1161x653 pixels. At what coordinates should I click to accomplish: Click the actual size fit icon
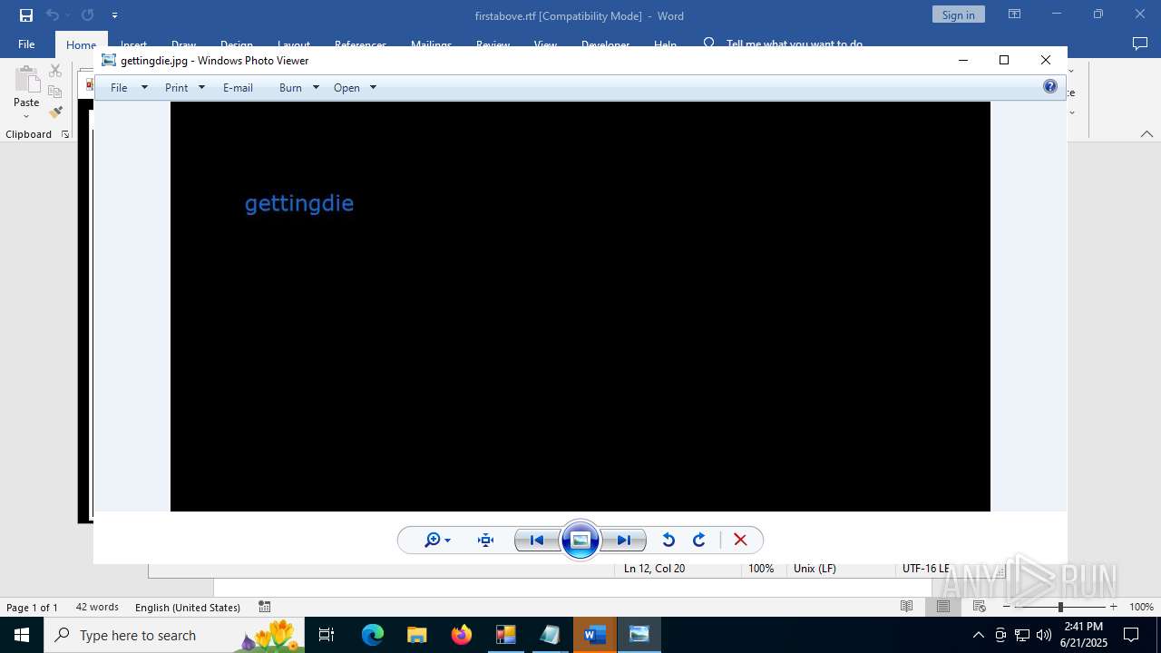coord(486,541)
